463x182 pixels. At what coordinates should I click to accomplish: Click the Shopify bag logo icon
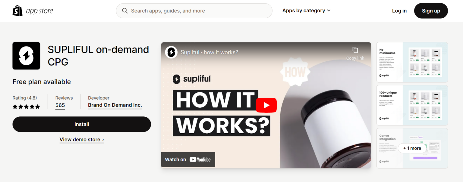coord(17,11)
